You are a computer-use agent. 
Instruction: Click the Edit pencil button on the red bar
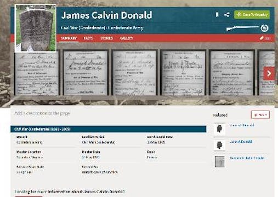tap(265, 38)
